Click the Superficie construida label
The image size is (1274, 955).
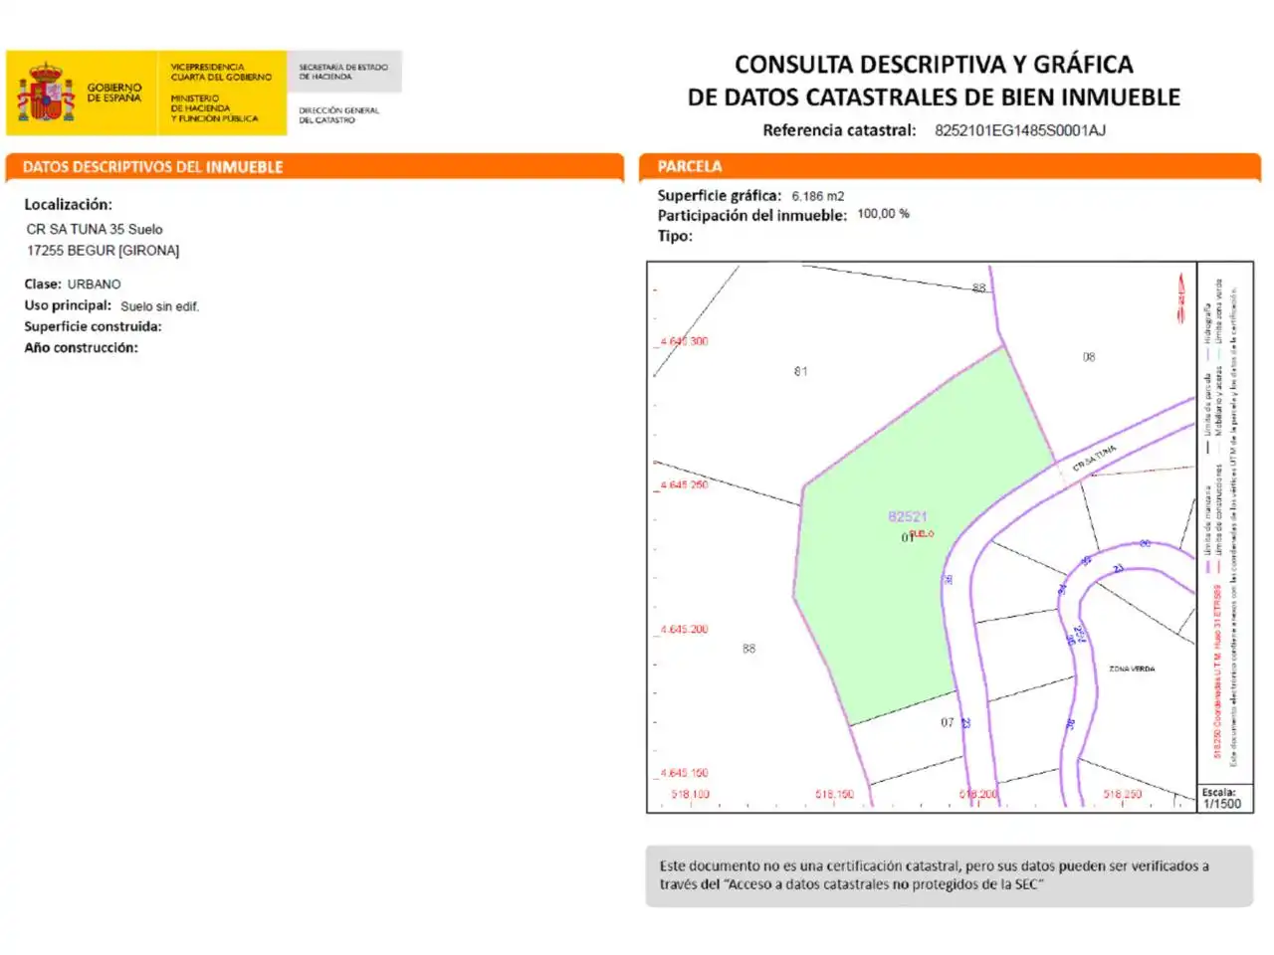click(93, 326)
